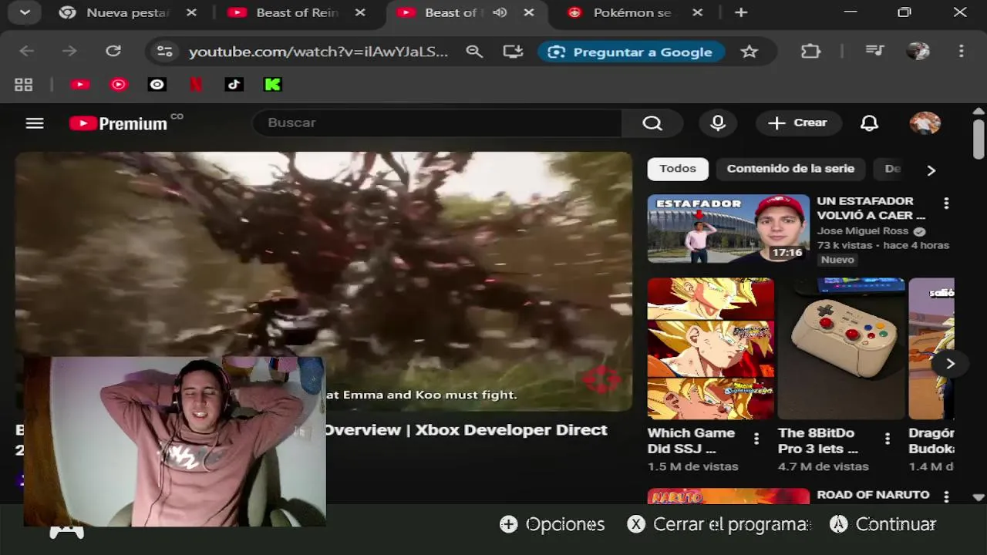
Task: Click the Buscar search field
Action: click(x=437, y=123)
